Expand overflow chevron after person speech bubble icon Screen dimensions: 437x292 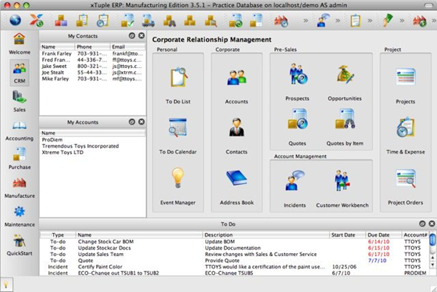338,21
